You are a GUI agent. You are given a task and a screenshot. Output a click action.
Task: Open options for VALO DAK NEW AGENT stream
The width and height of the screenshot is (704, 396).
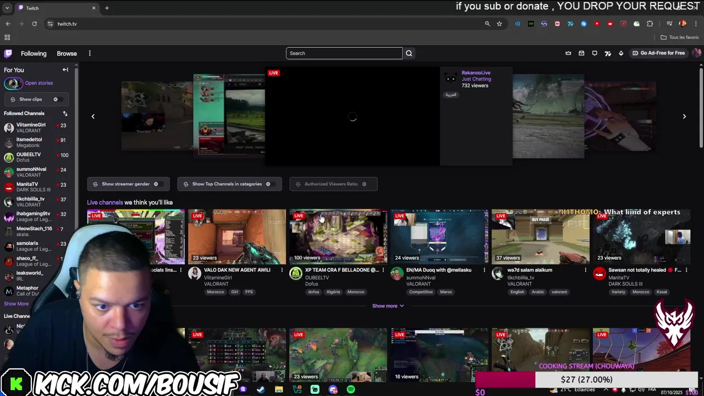(x=282, y=270)
